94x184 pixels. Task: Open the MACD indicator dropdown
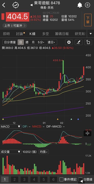[11, 127]
